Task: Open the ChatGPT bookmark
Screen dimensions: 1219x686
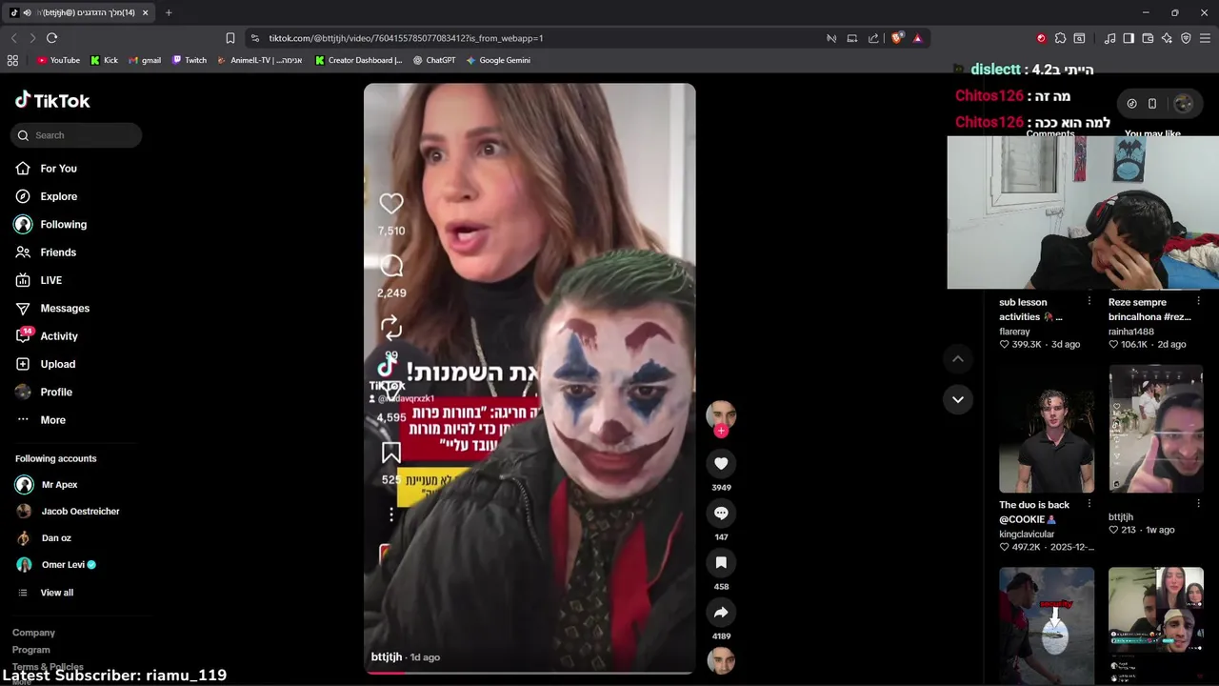Action: (x=434, y=60)
